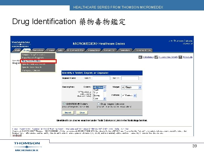Switch to the Disease tab

(50, 50)
